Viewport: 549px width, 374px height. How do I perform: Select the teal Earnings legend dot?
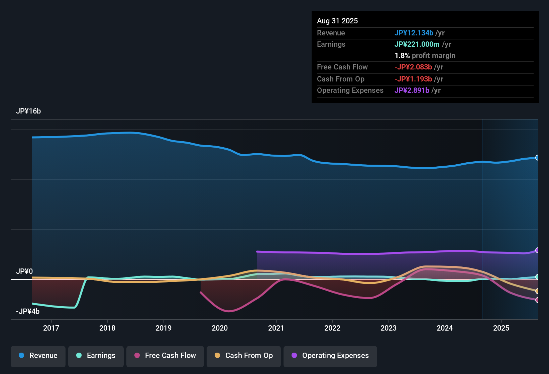click(79, 356)
